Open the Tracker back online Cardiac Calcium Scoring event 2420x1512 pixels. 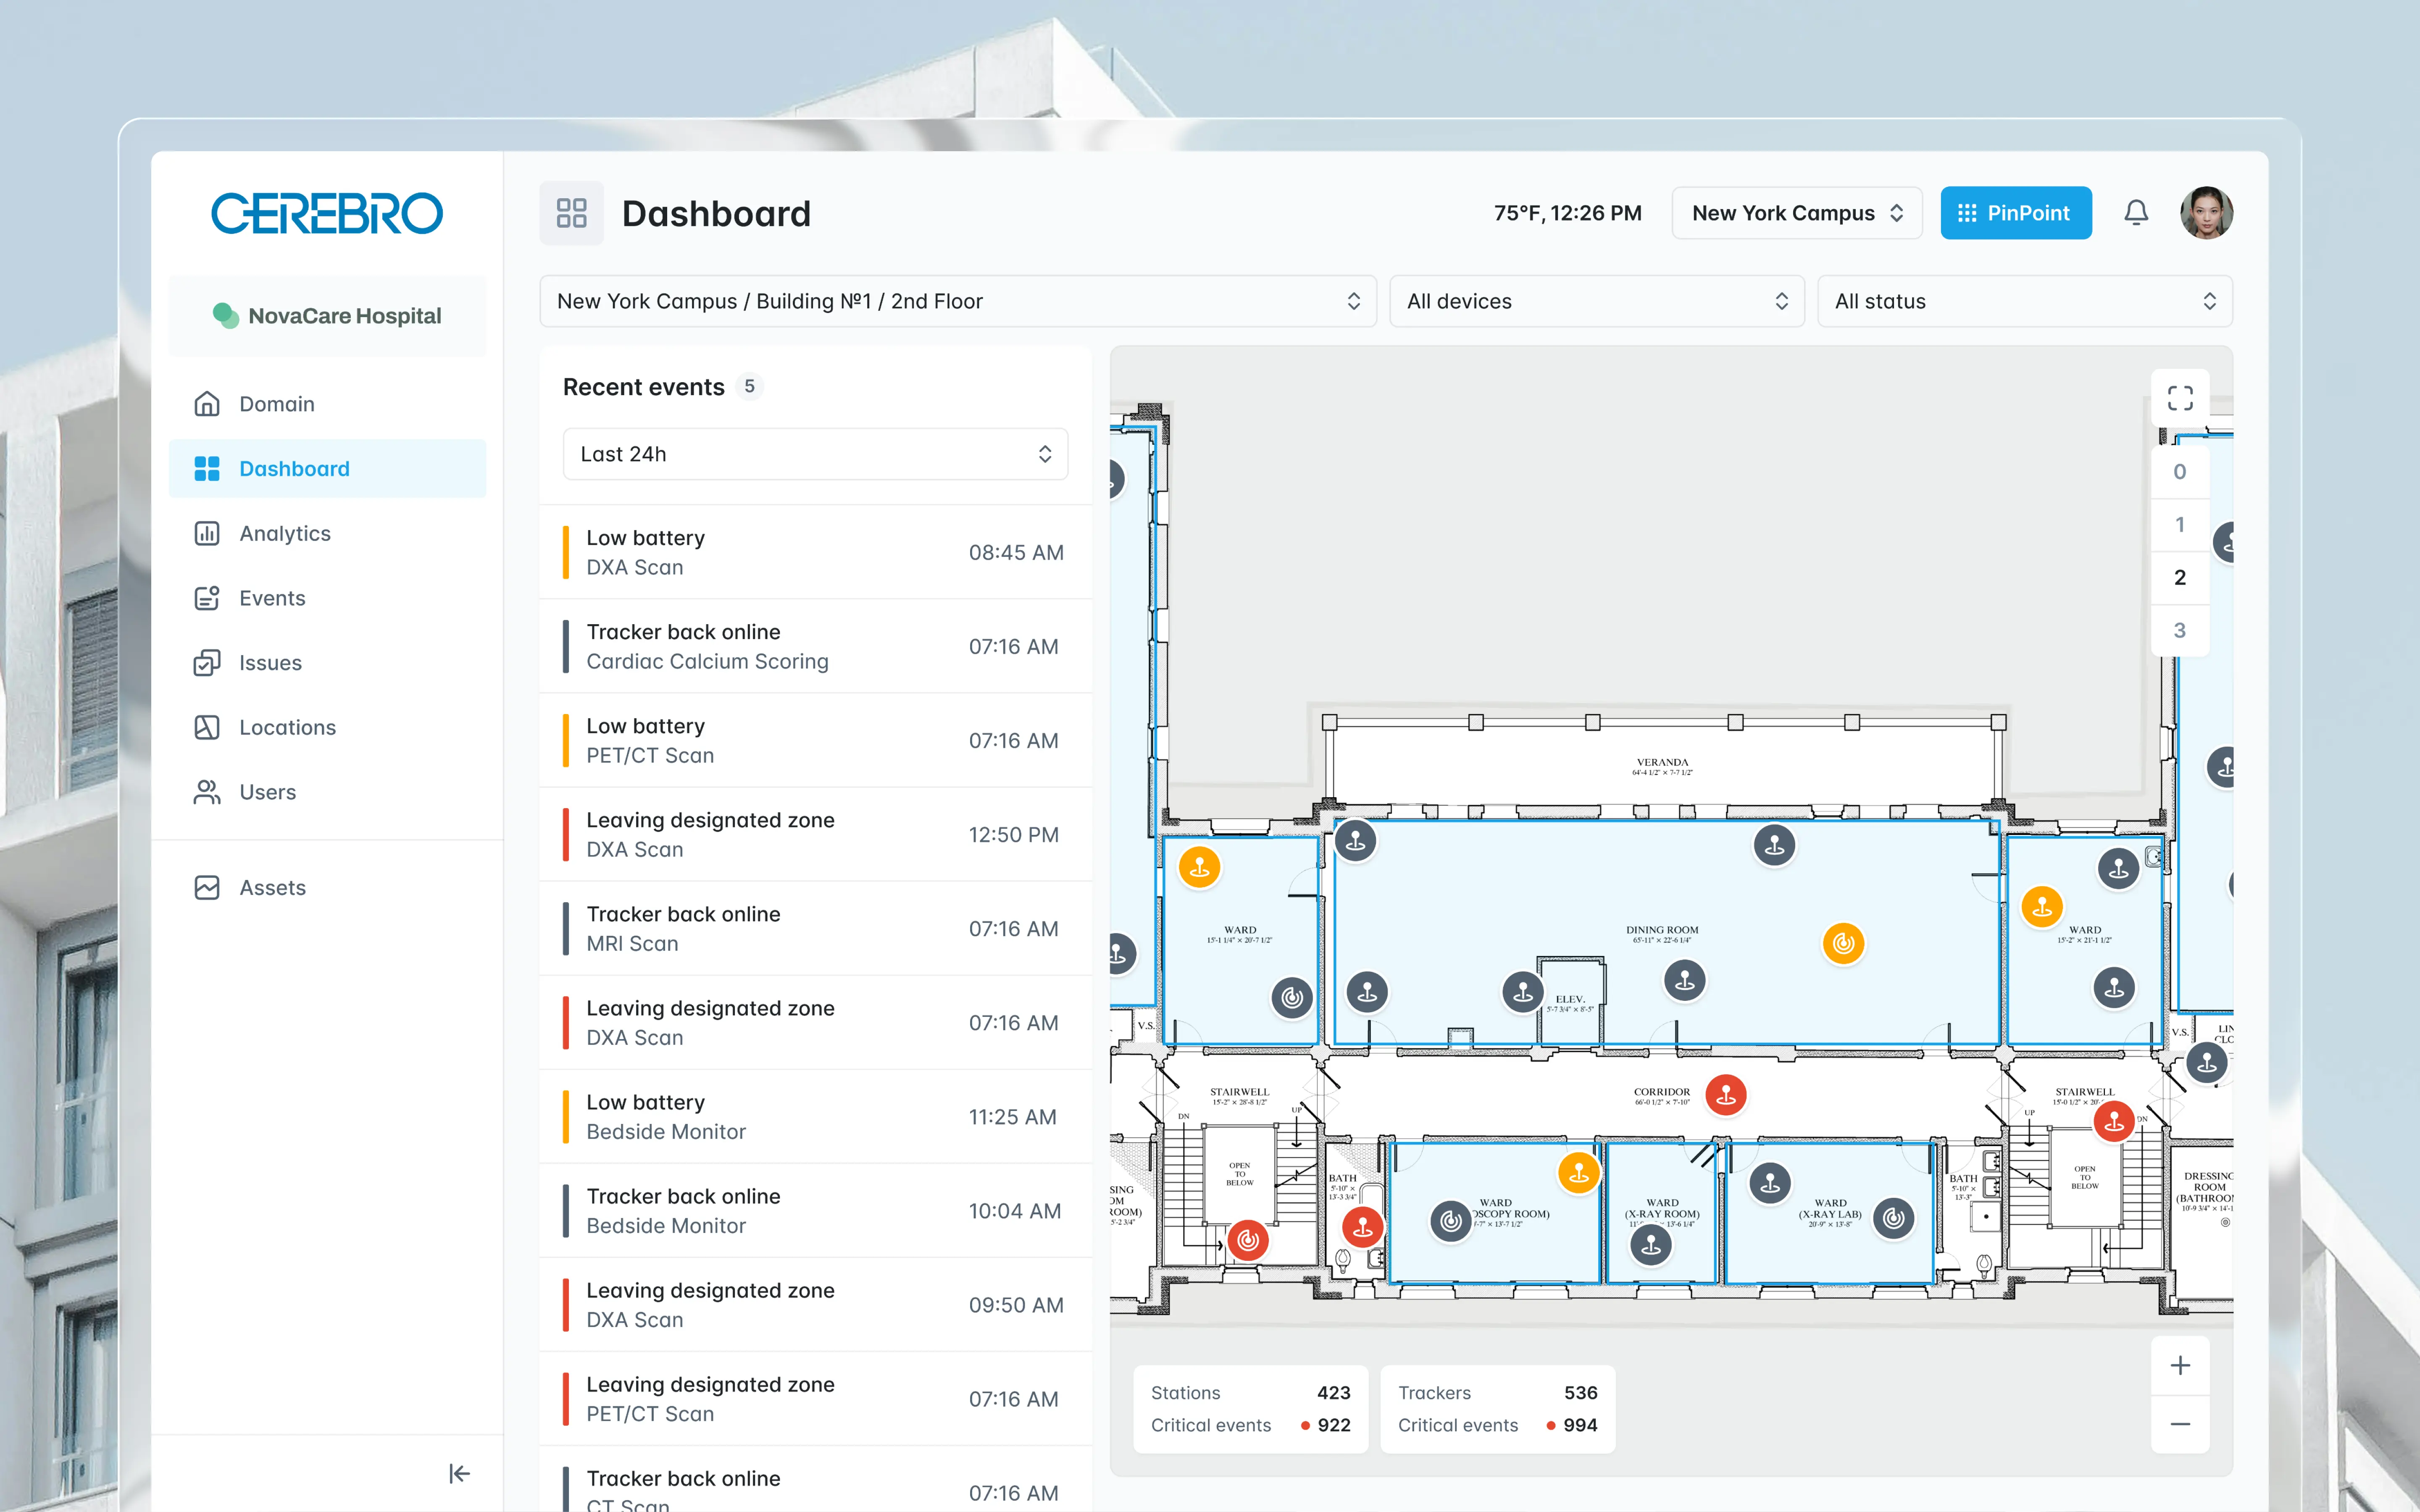815,647
